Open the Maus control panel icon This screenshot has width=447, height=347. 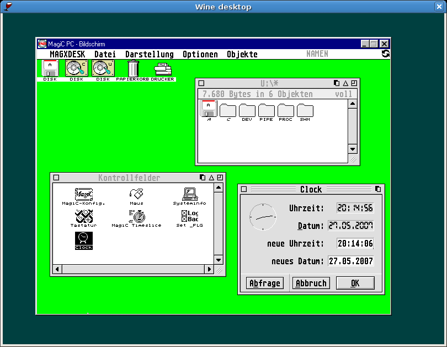(136, 196)
